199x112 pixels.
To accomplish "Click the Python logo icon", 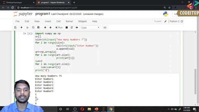I will (166, 14).
